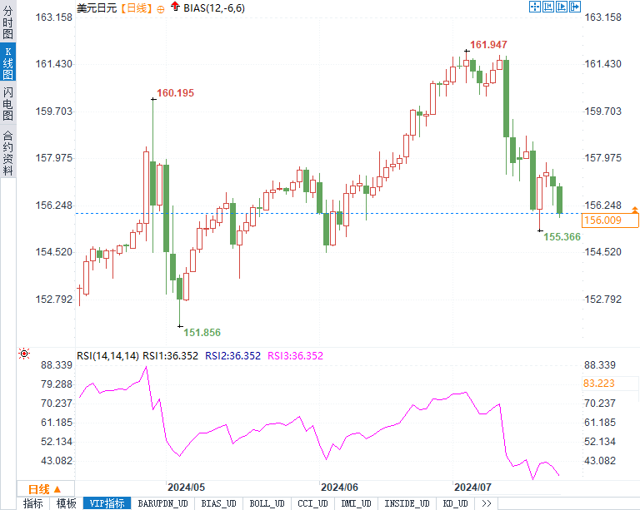640x510 pixels.
Task: Click the exit/export arrow icon
Action: point(575,7)
